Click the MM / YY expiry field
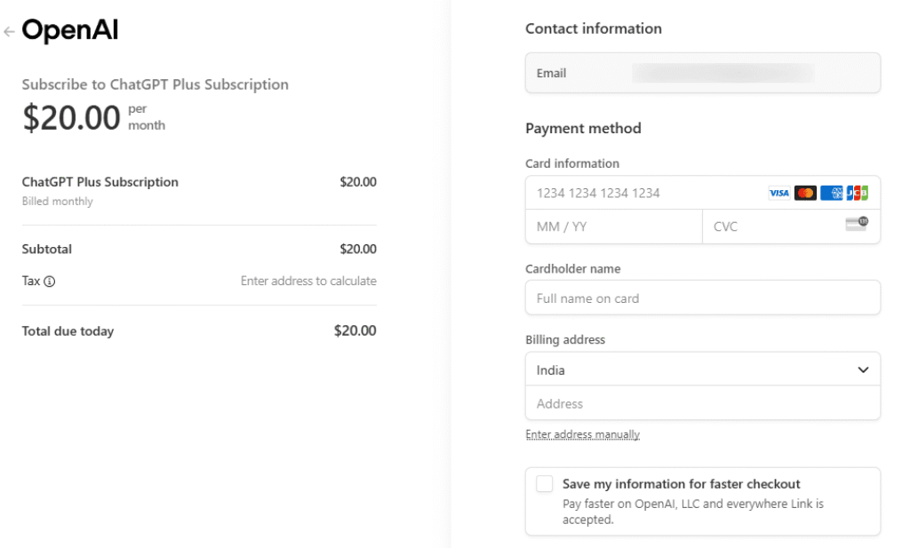 click(614, 226)
